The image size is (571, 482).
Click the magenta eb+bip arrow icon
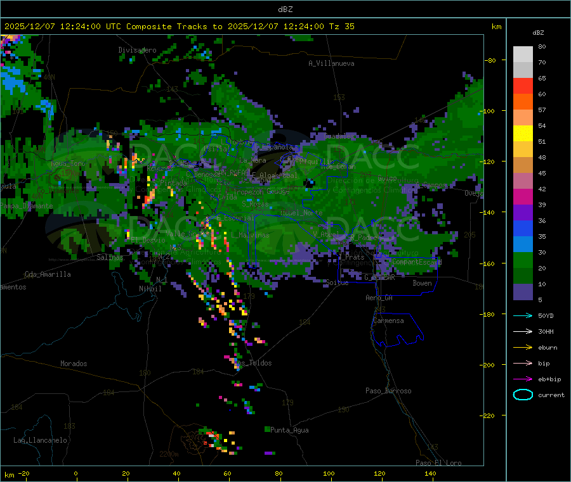tap(523, 379)
